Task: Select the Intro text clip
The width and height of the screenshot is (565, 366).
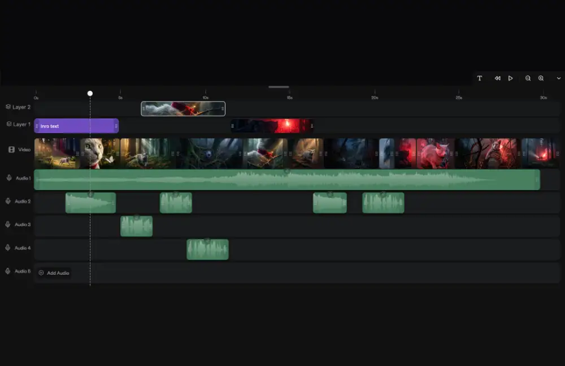Action: click(76, 126)
